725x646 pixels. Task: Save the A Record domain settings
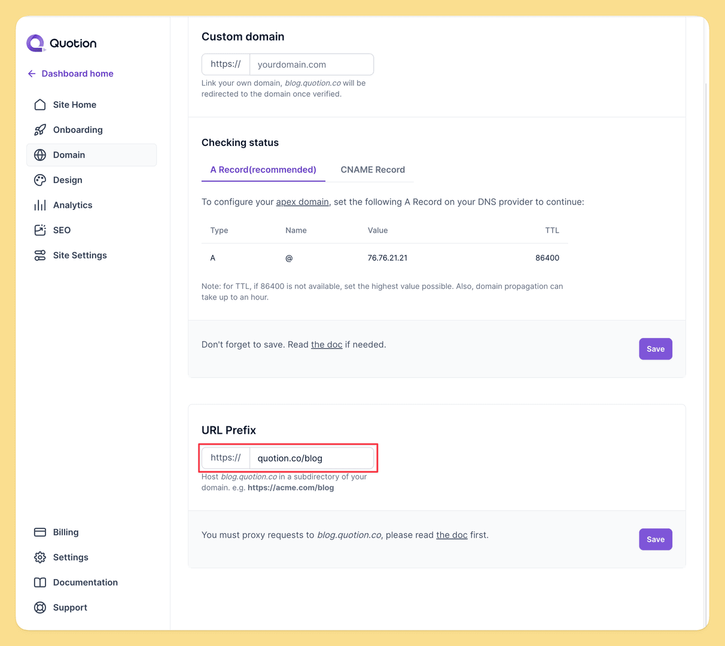(655, 349)
